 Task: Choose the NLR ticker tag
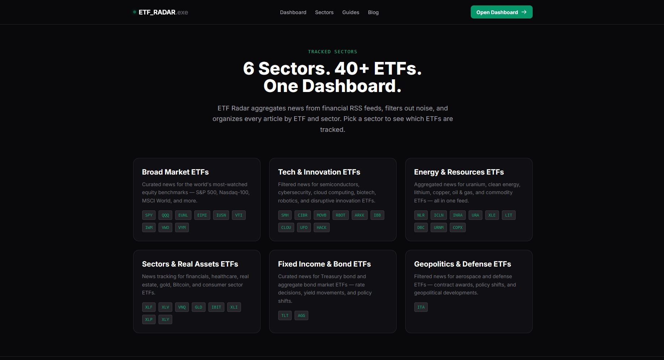pyautogui.click(x=421, y=215)
